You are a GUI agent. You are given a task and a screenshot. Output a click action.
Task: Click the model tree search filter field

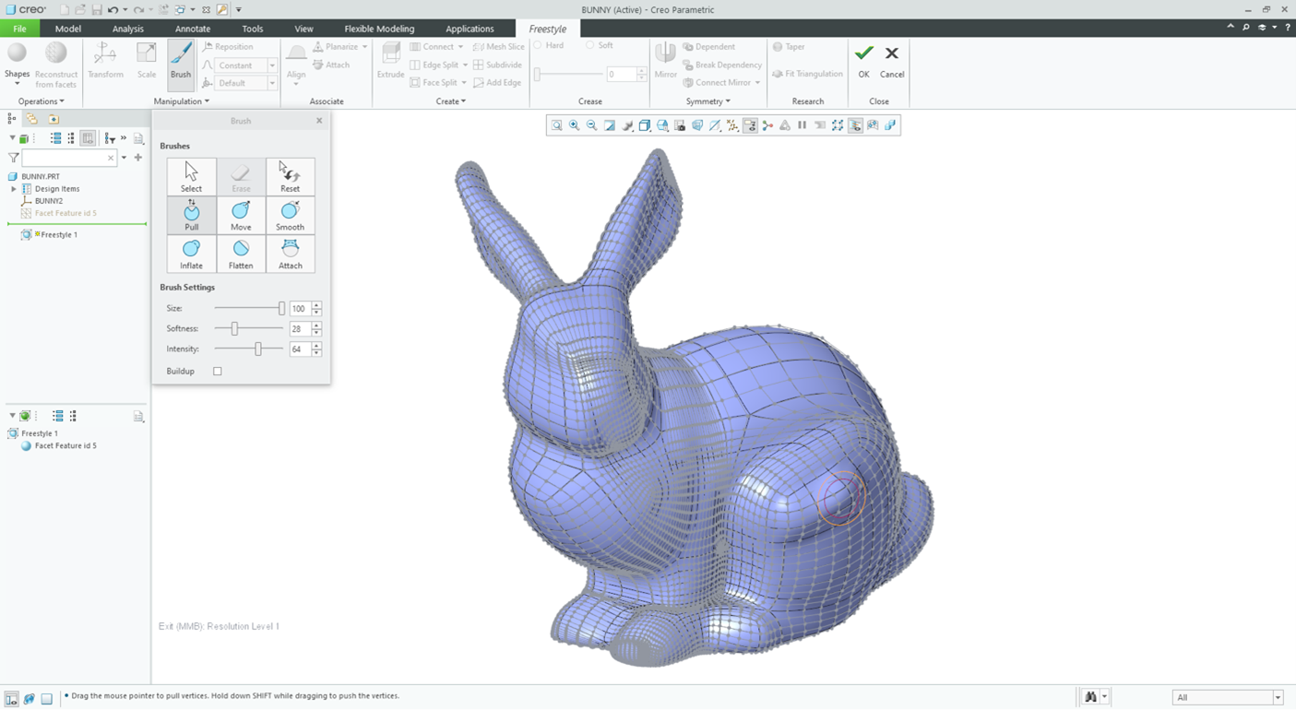point(65,157)
